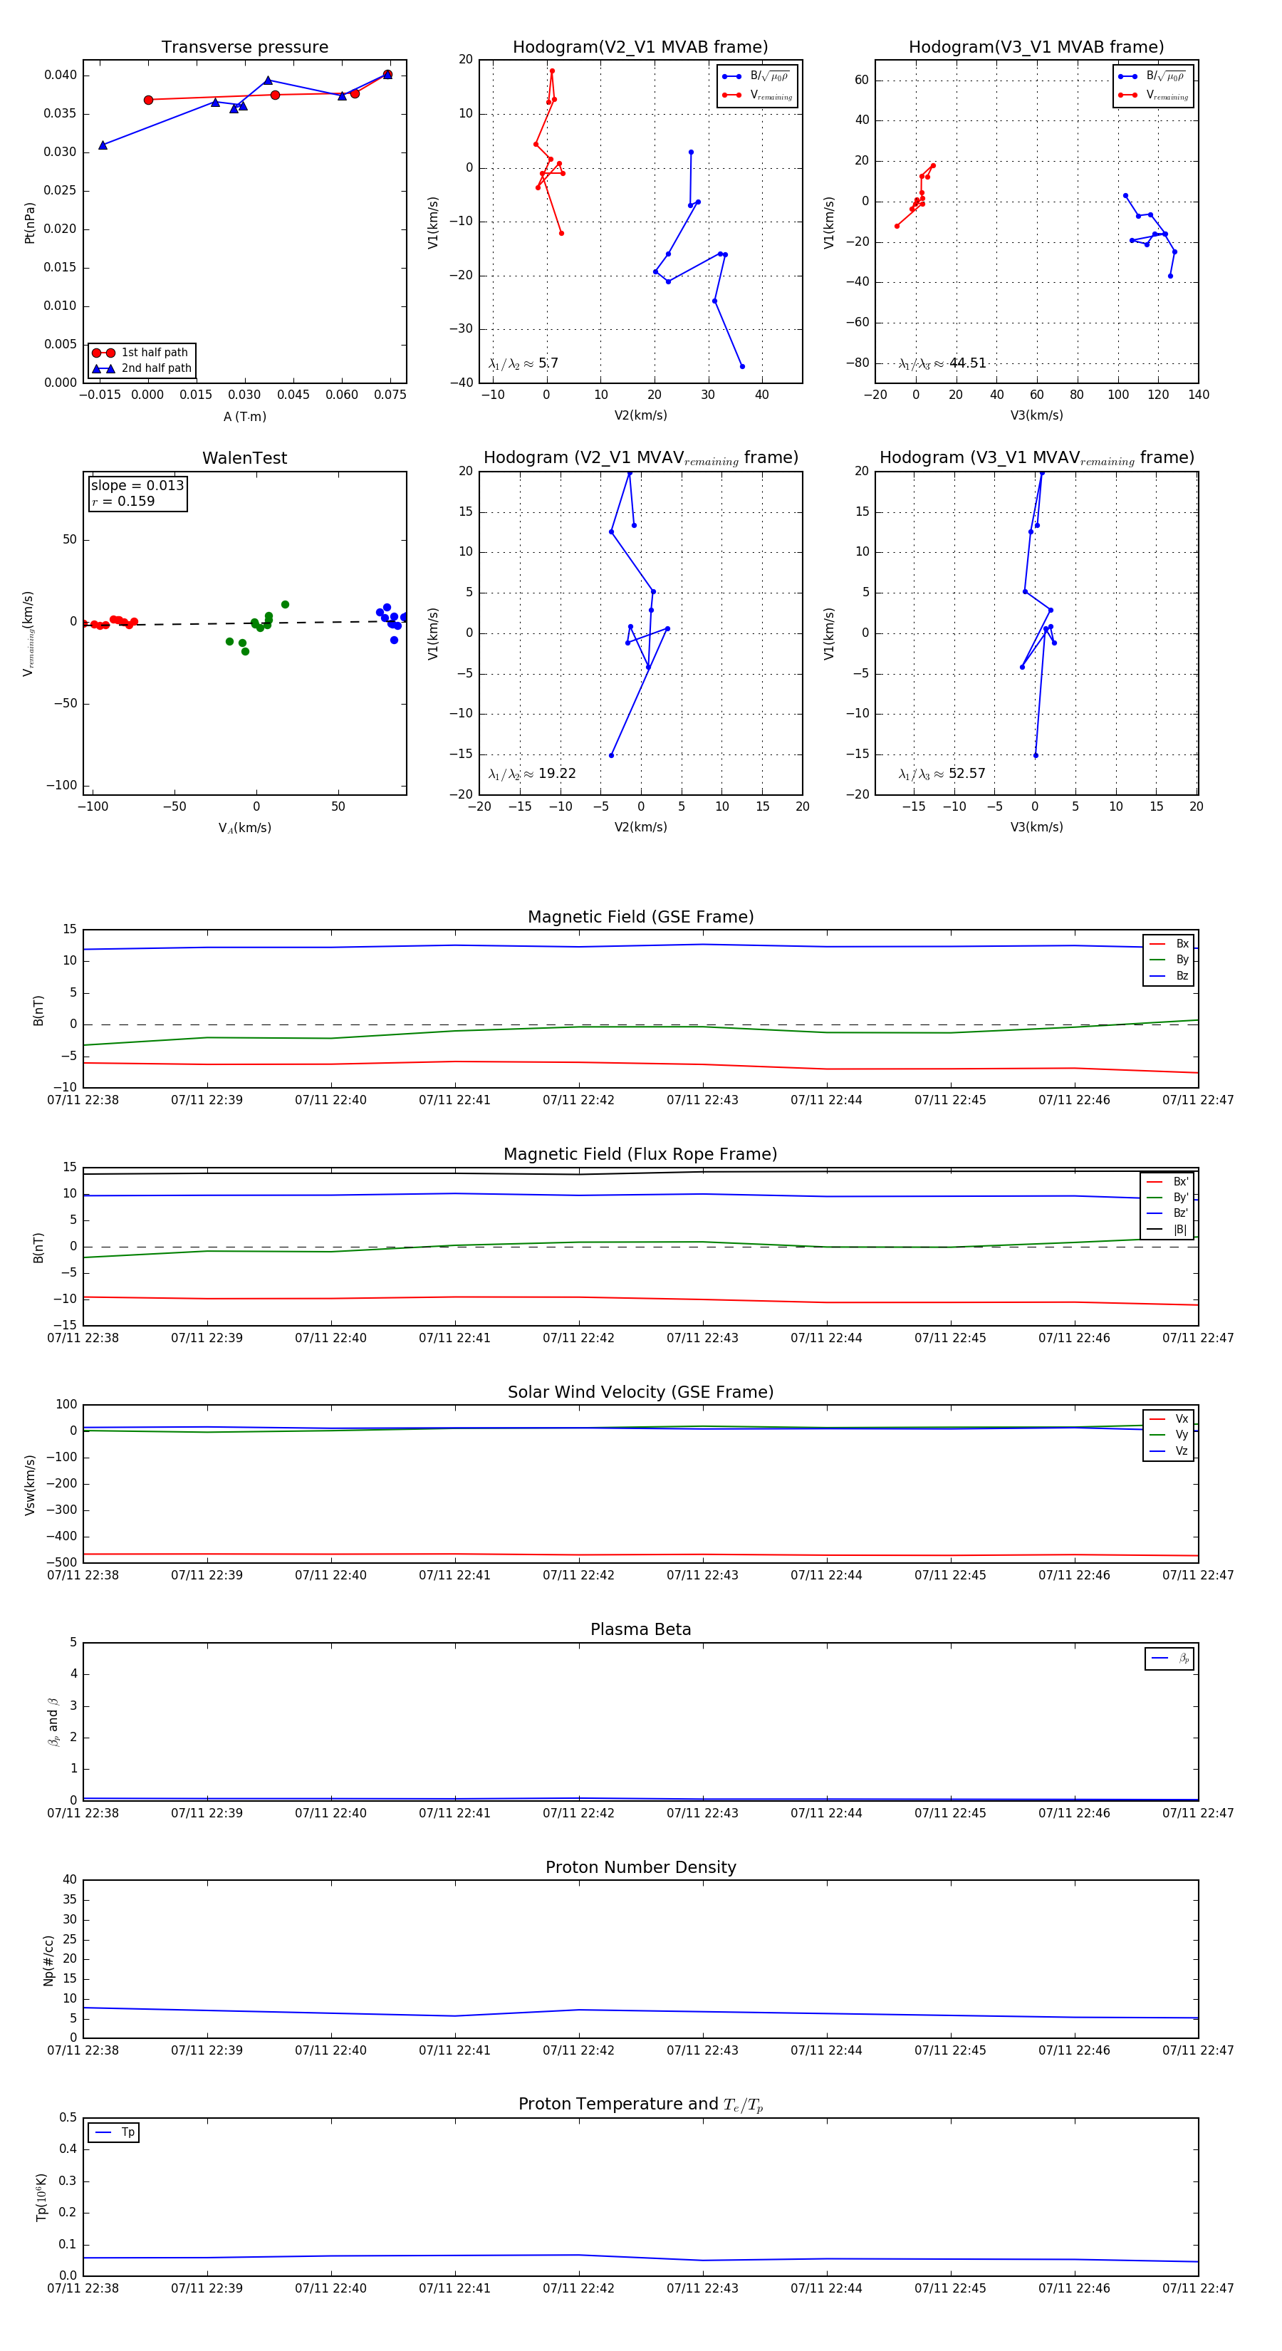Click Vremaining legend entry in V3_V1 MVAB hodogram
The height and width of the screenshot is (2351, 1282).
point(1152,95)
